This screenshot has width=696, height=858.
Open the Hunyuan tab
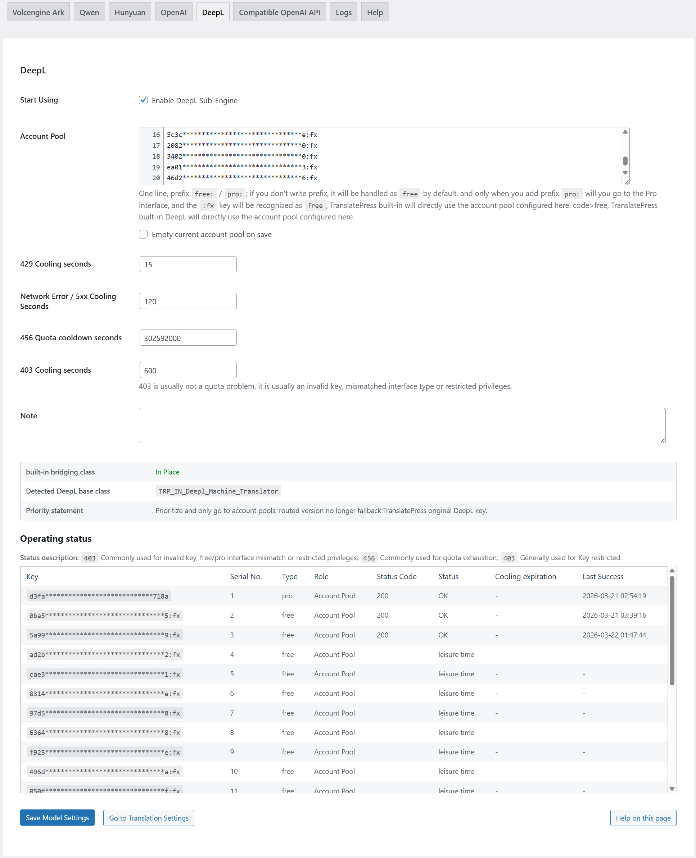[x=130, y=12]
